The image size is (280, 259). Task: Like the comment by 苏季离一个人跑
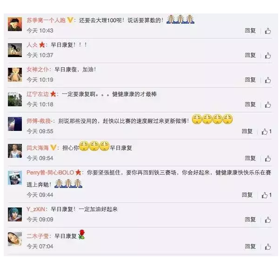tap(268, 31)
